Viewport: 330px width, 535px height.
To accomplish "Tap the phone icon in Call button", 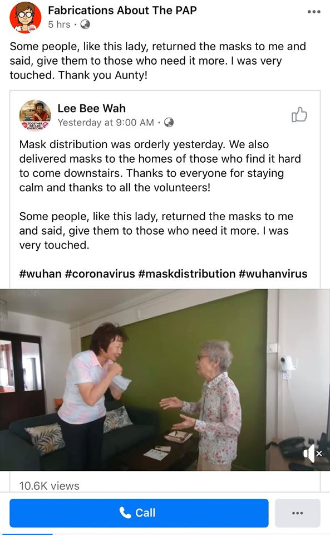I will point(125,513).
